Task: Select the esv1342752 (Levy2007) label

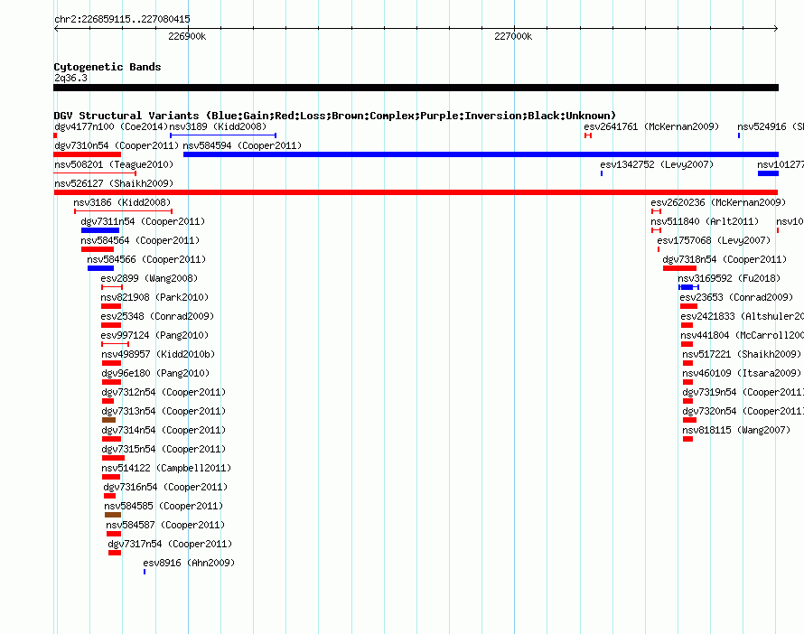Action: point(657,164)
